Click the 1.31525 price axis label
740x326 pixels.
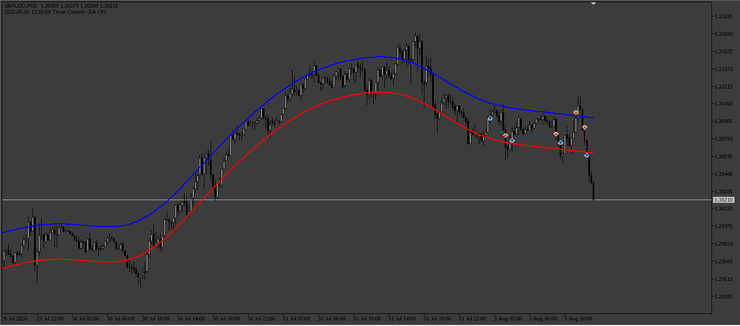click(724, 52)
